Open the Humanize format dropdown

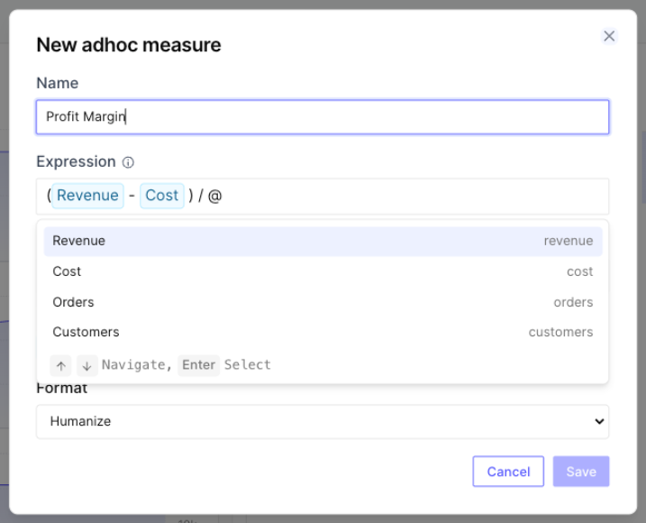pos(323,421)
